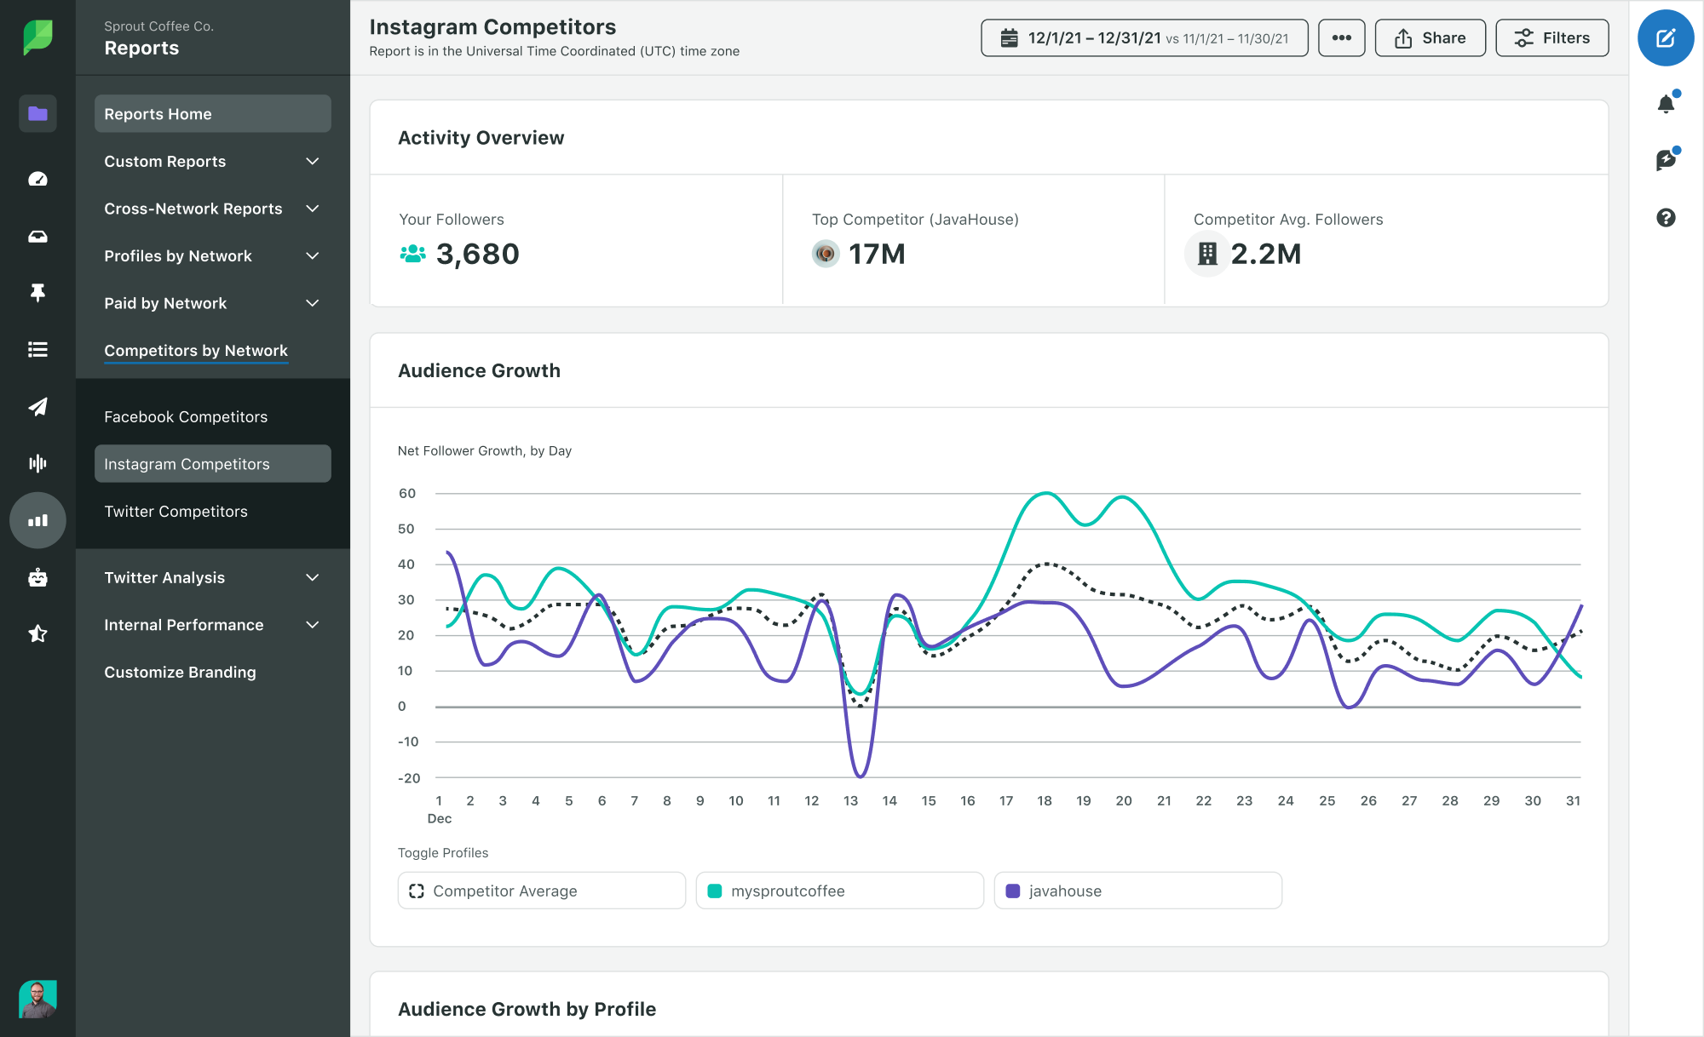Click the Share button
Viewport: 1704px width, 1037px height.
[x=1431, y=37]
